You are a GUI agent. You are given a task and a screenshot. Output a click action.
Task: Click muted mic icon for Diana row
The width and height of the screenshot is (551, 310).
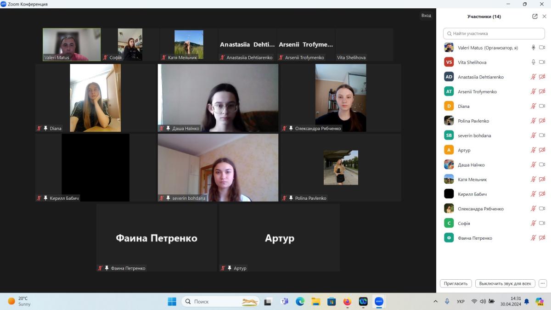(x=533, y=106)
